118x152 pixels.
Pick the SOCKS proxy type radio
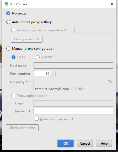[37, 57]
